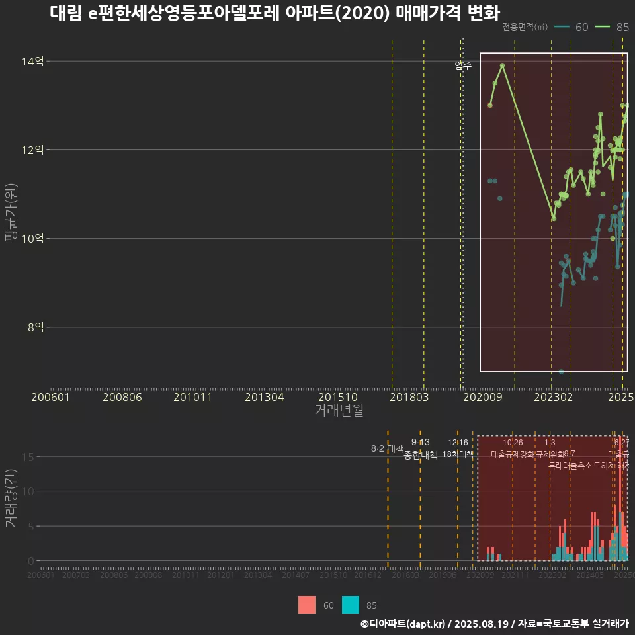
Task: Click the '14억' y-axis label
Action: pos(33,61)
